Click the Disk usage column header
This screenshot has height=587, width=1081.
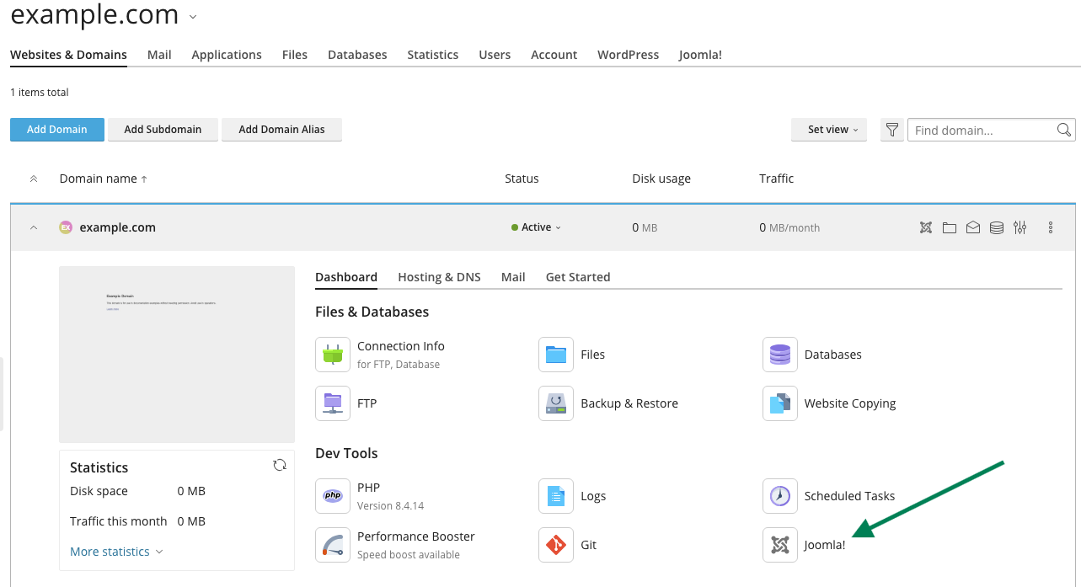661,179
